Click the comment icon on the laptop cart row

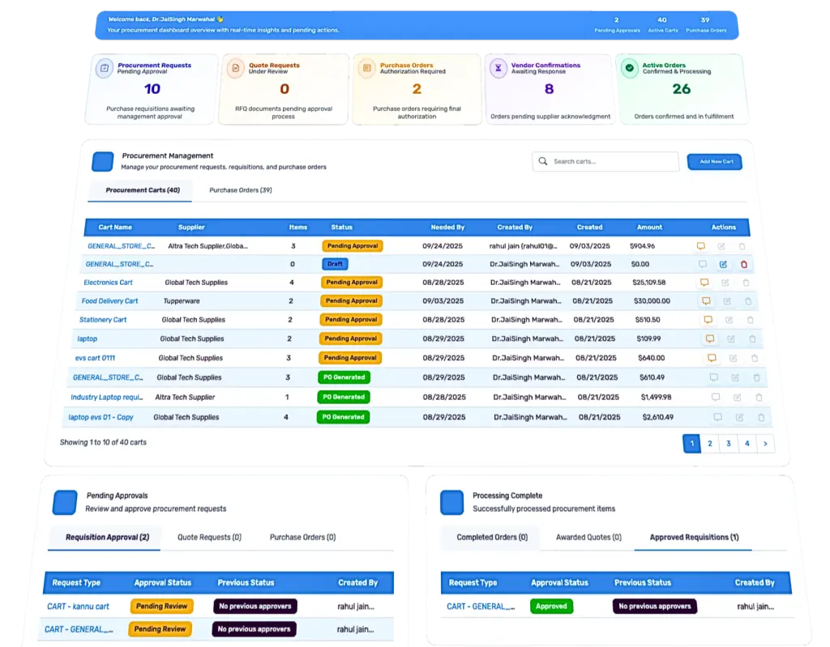709,338
